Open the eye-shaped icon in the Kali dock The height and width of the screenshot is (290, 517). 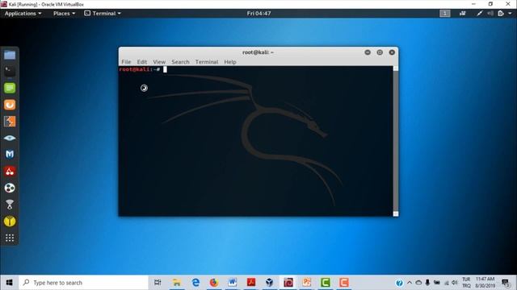click(10, 138)
